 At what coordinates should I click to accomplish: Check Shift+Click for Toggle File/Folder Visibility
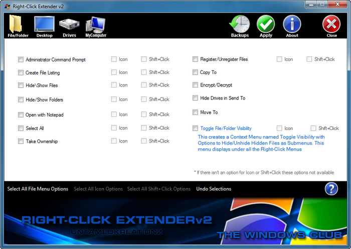click(x=313, y=128)
